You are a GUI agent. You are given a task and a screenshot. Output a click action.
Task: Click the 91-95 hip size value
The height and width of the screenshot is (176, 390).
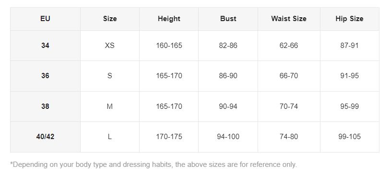click(349, 76)
